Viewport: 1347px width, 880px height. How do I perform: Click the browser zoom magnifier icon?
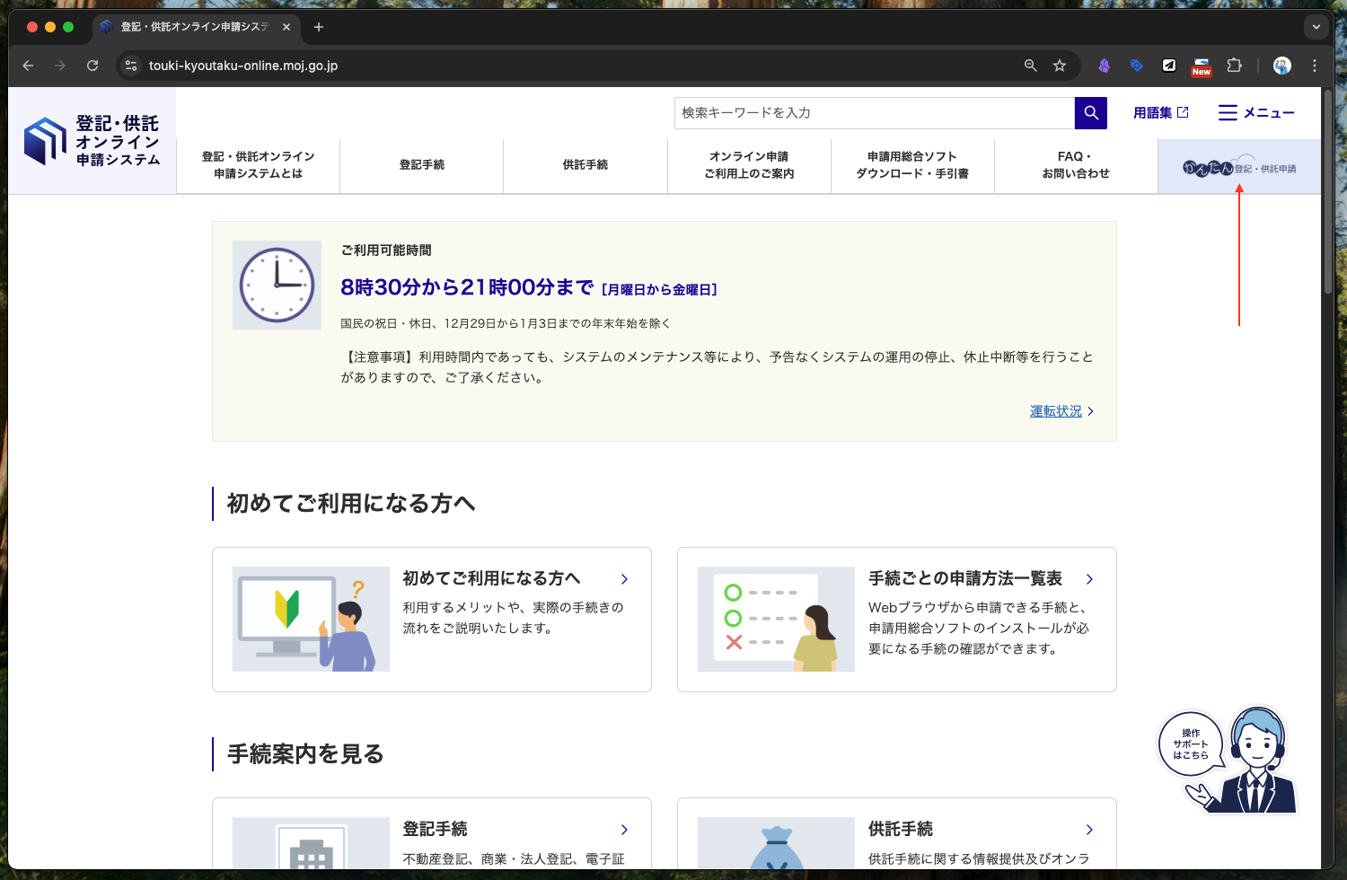[1030, 66]
